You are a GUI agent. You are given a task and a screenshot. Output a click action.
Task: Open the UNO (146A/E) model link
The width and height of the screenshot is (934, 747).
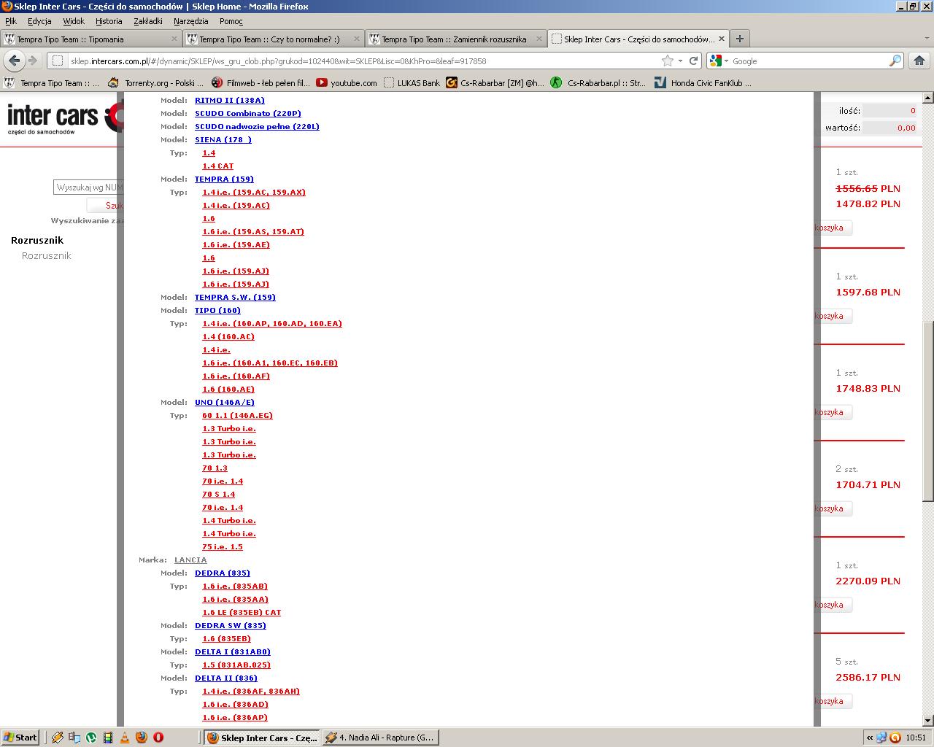click(x=225, y=402)
